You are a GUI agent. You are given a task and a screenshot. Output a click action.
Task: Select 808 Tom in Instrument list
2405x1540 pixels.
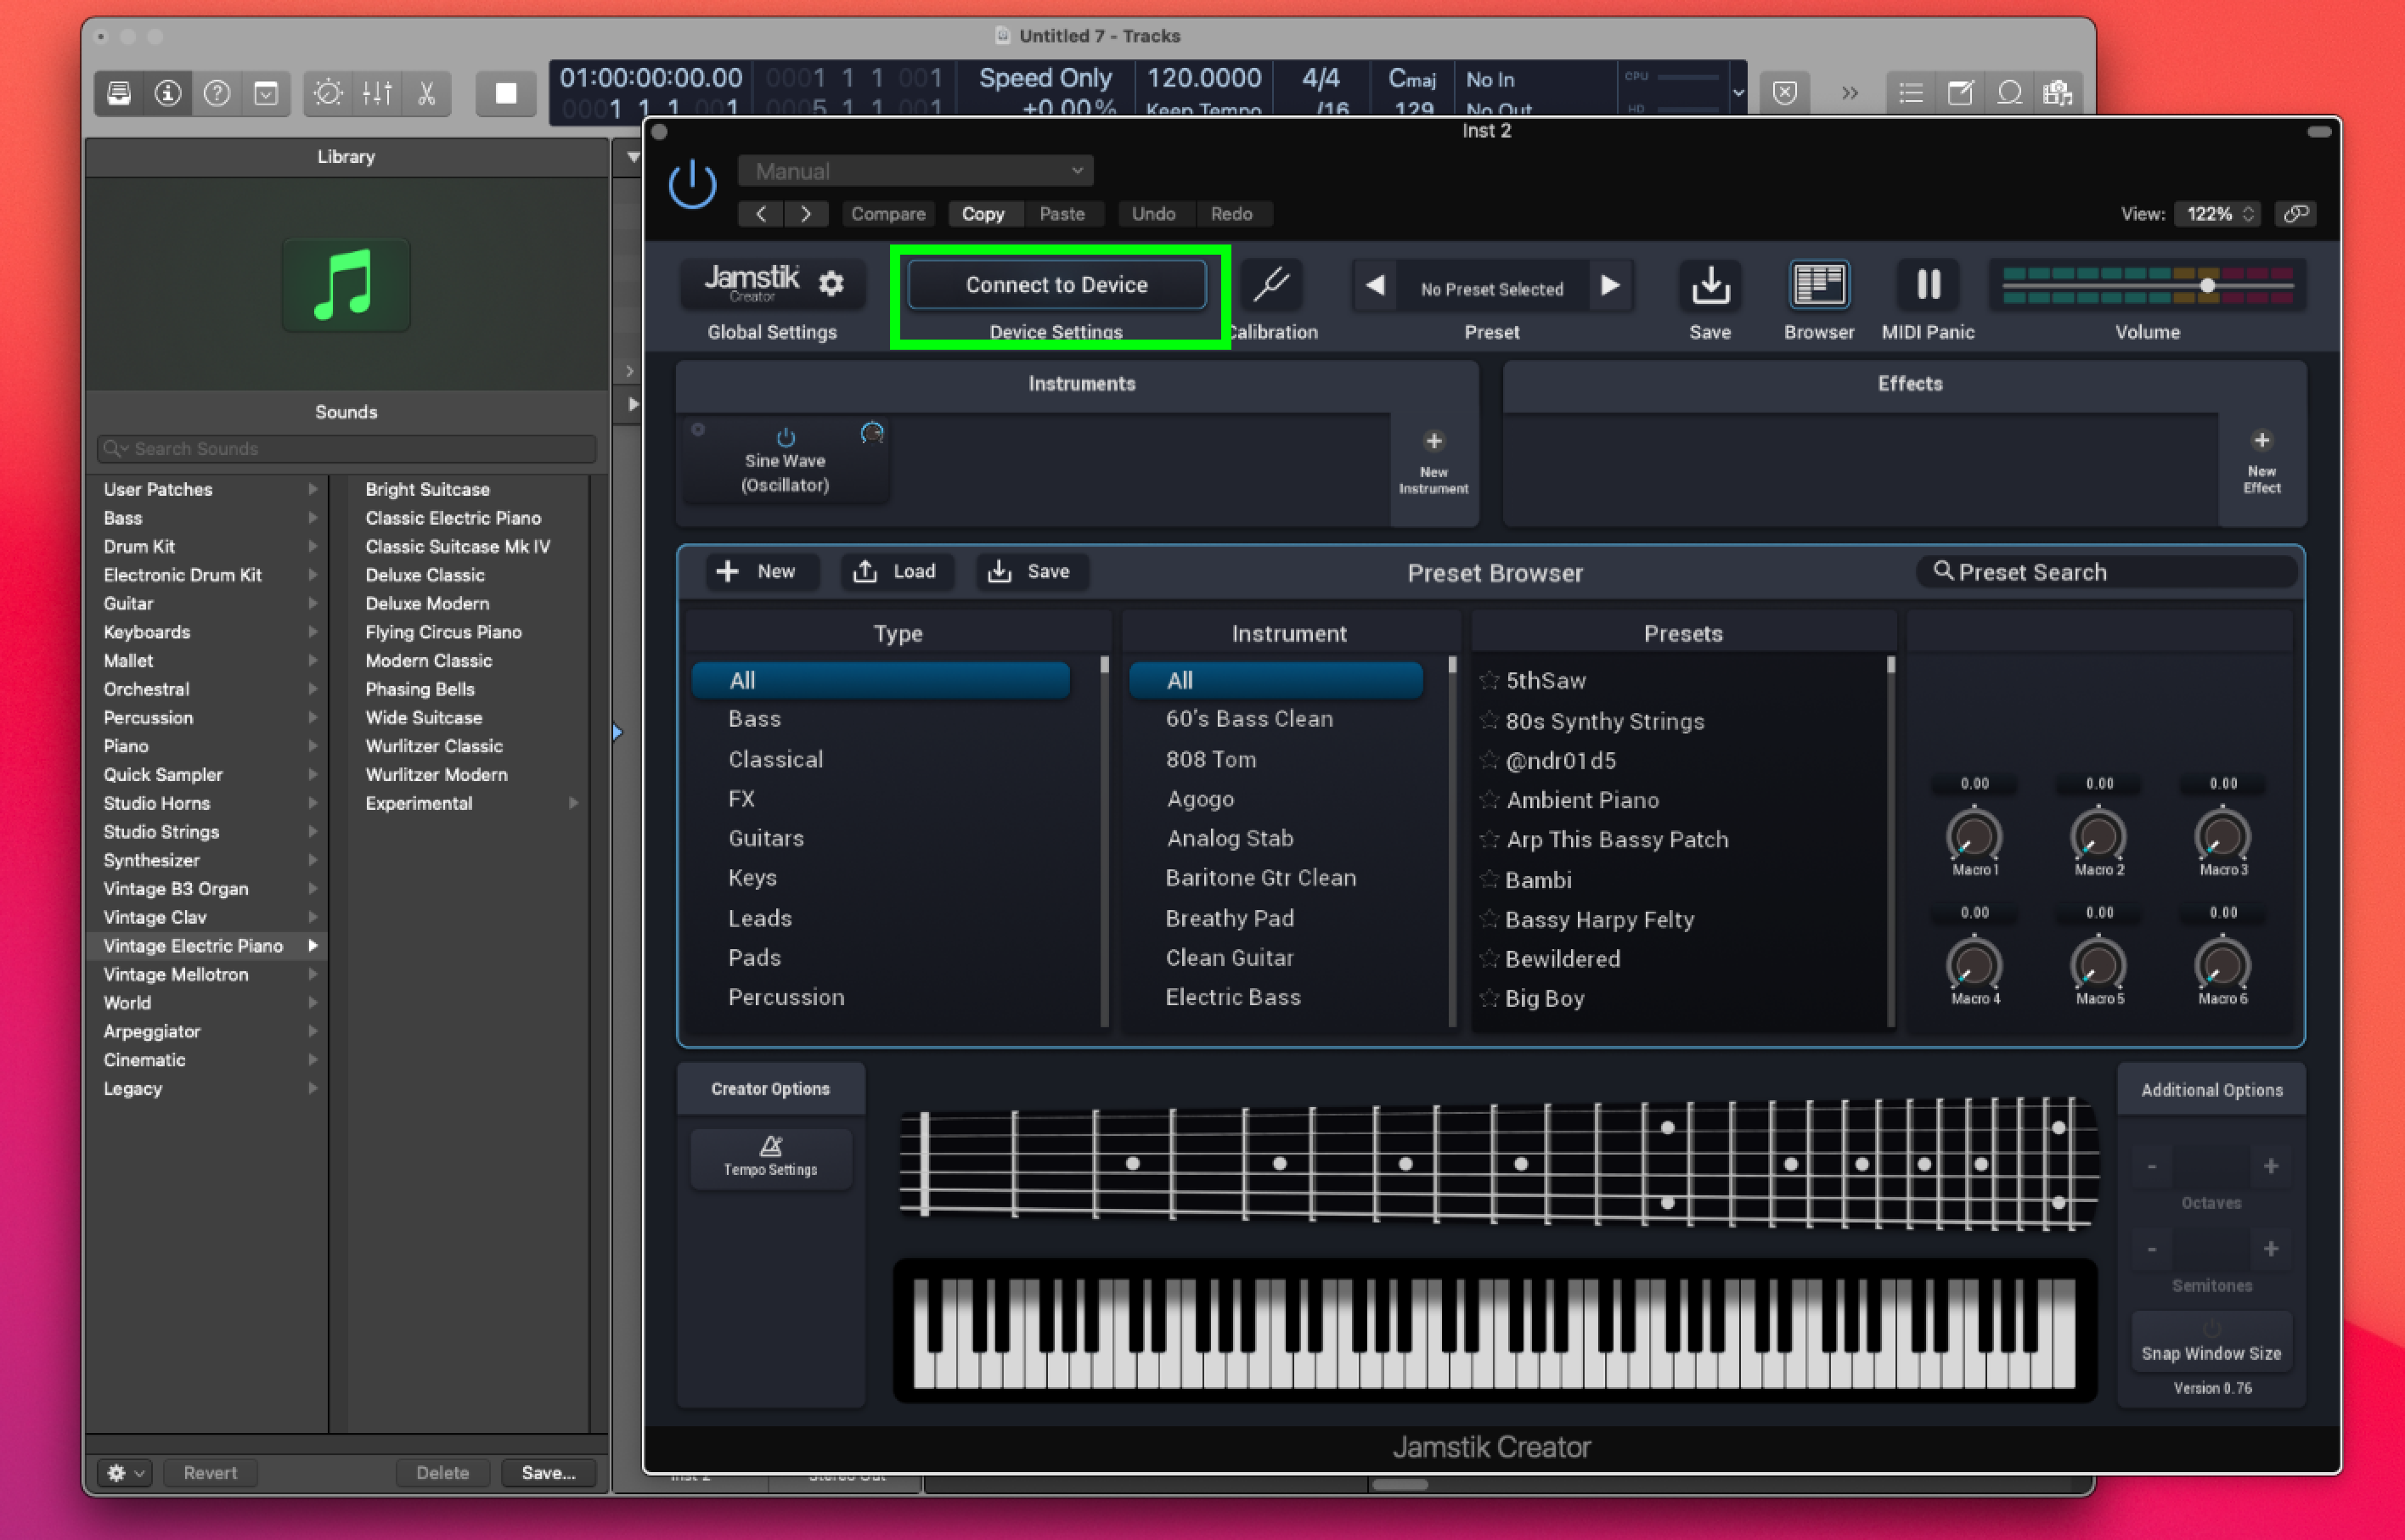[x=1211, y=759]
